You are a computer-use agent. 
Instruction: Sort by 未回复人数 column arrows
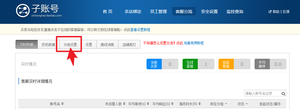click(124, 104)
